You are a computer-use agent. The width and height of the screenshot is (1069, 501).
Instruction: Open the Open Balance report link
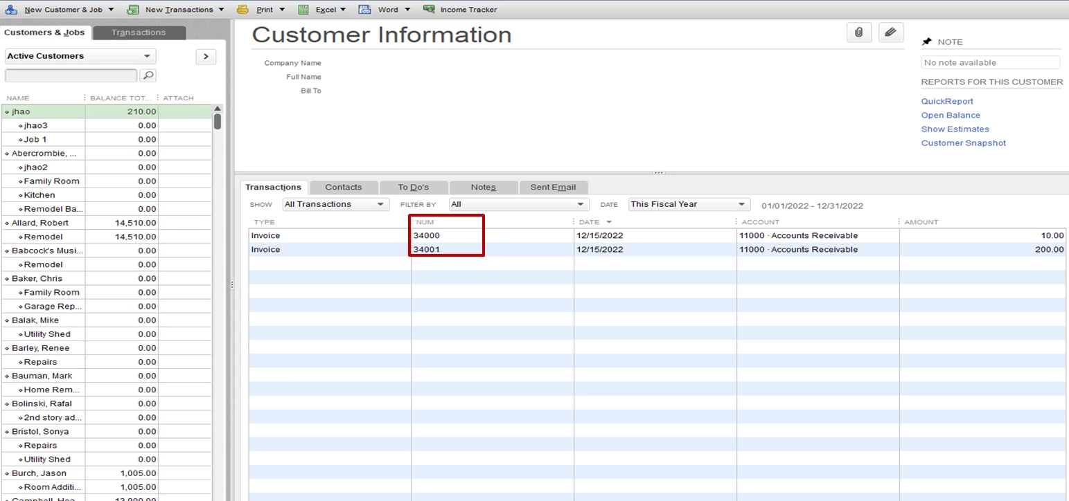pos(951,116)
